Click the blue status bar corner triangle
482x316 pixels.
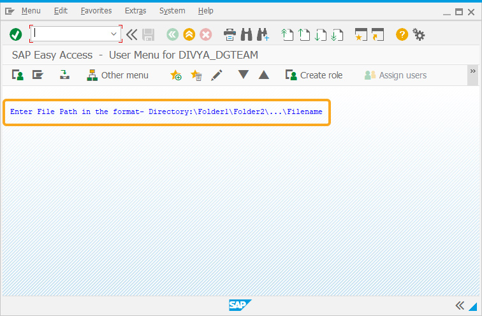pos(473,306)
